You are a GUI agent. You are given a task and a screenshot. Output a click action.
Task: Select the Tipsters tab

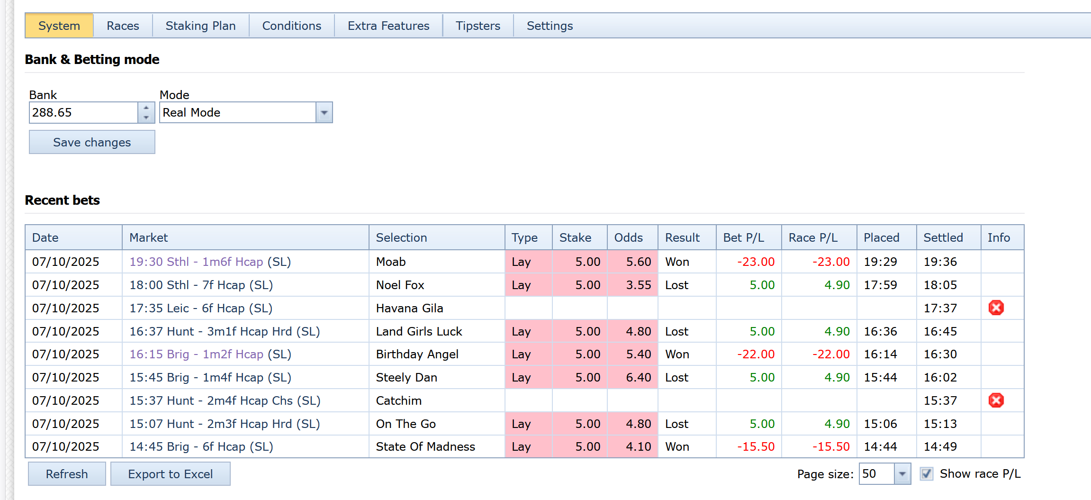coord(478,26)
